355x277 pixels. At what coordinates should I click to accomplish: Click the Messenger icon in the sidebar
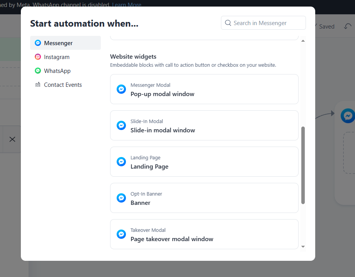coord(38,43)
